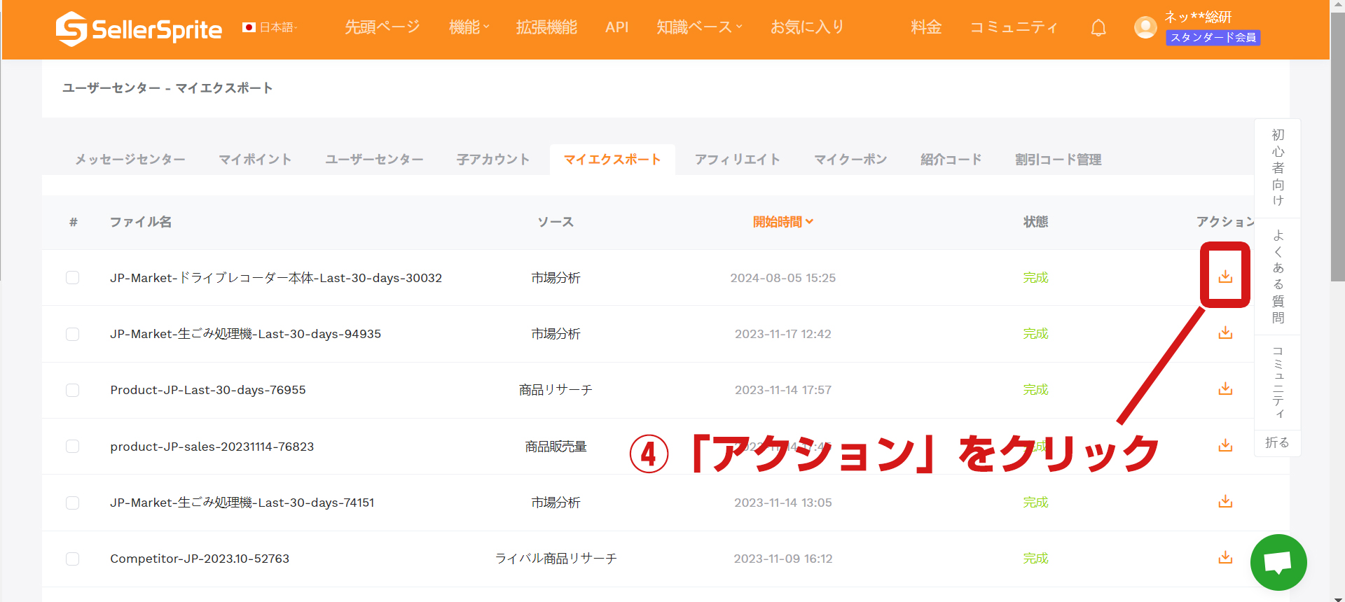
Task: Select the マイエクスポート tab
Action: [x=612, y=160]
